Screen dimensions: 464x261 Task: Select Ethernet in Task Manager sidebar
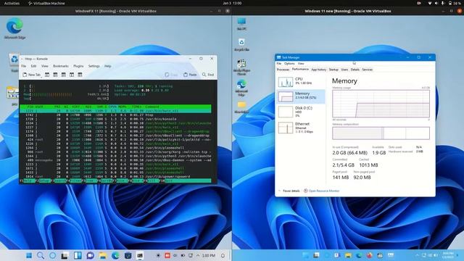[301, 128]
